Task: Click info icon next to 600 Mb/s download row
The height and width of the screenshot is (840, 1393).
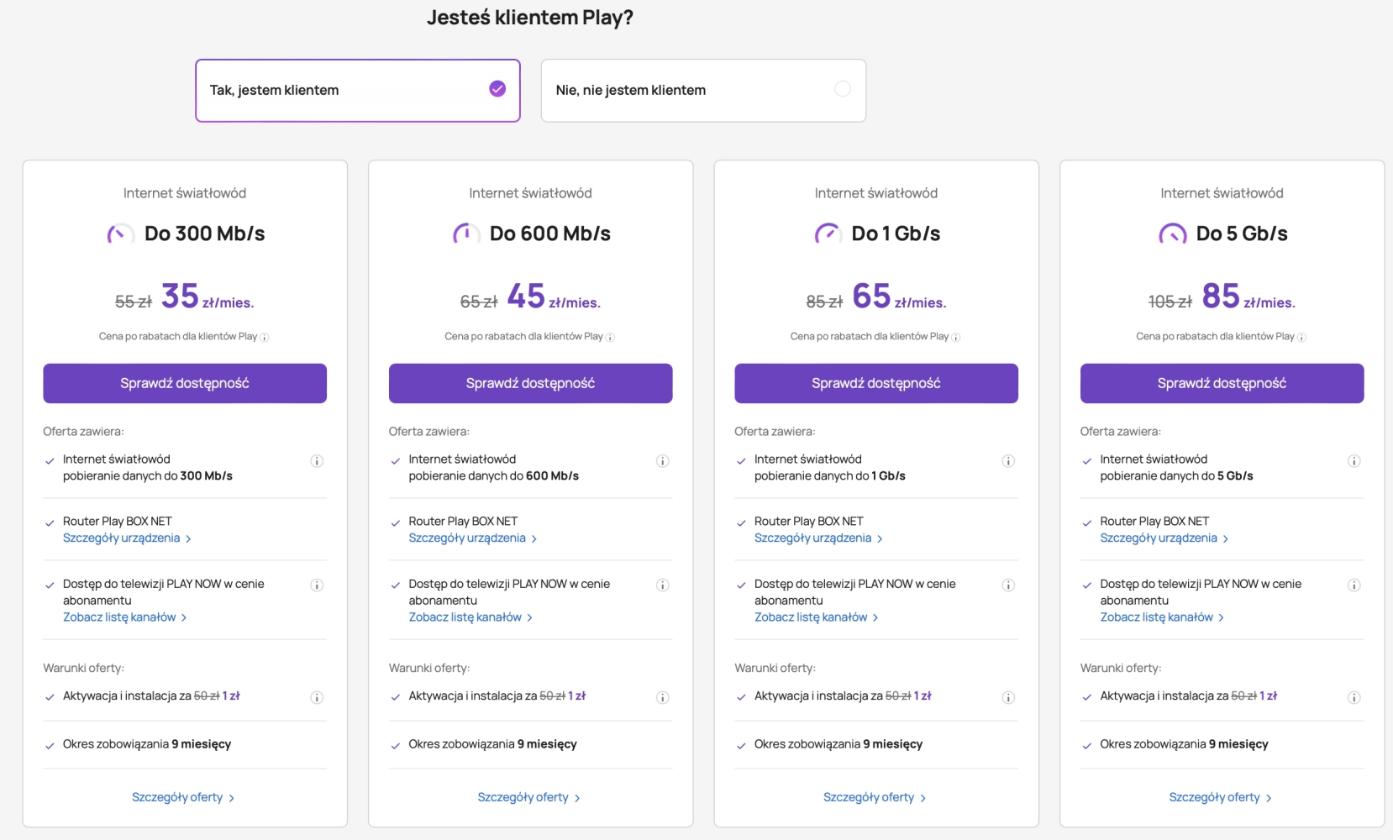Action: [x=663, y=461]
